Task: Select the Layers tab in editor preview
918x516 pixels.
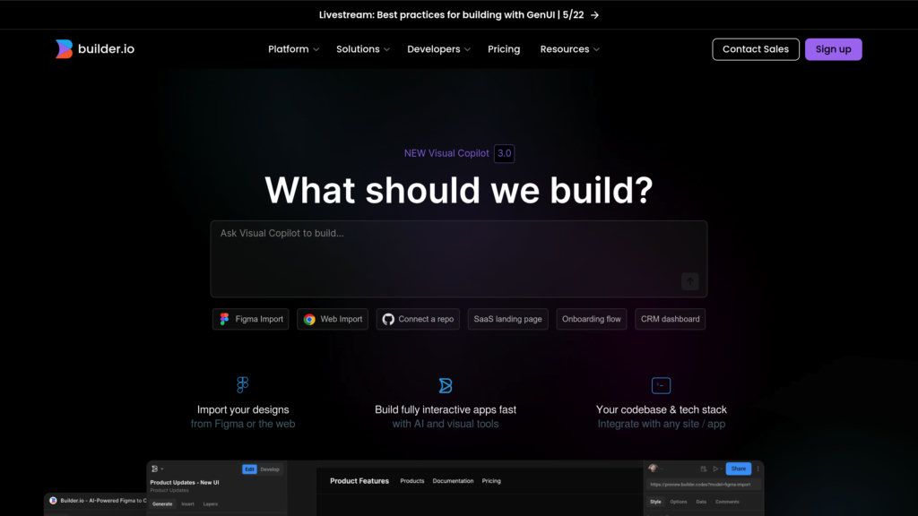Action: [210, 503]
